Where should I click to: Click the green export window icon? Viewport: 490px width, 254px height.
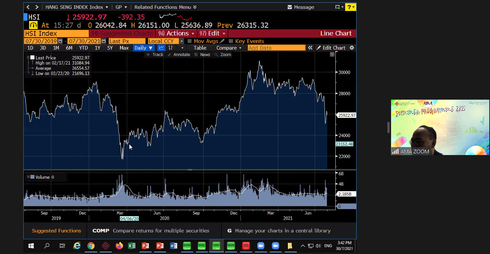[337, 7]
